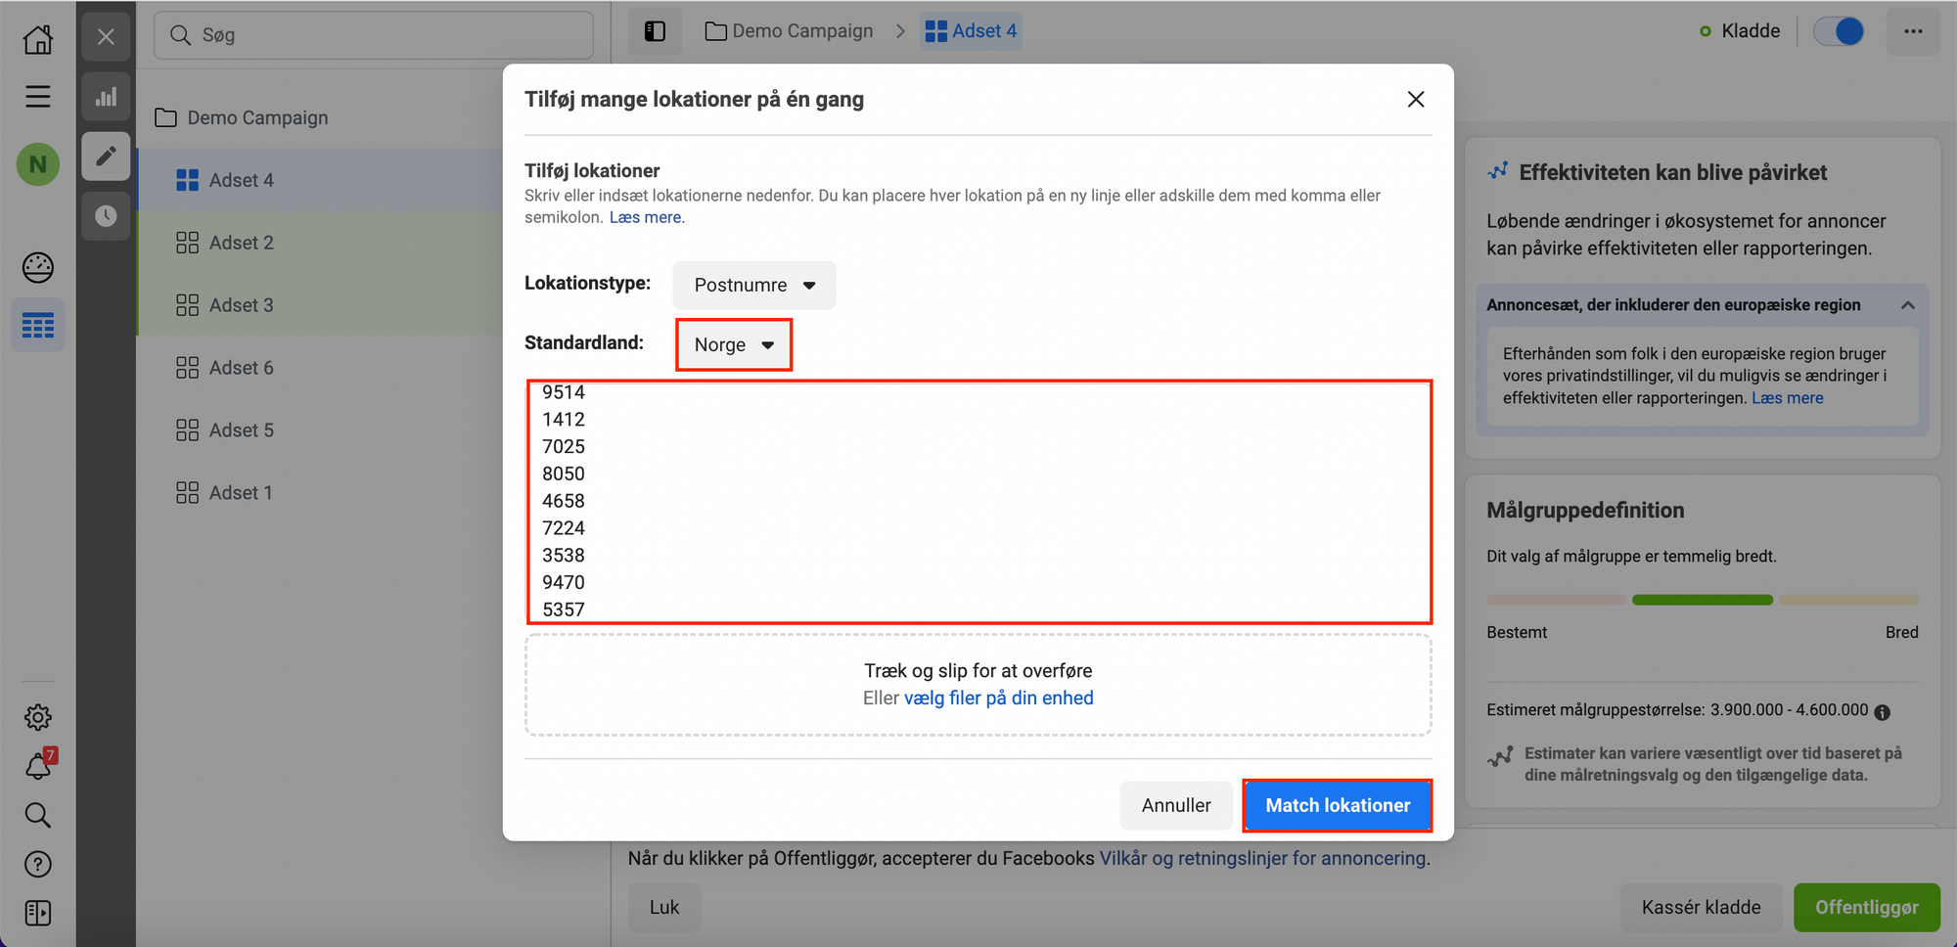Image resolution: width=1957 pixels, height=947 pixels.
Task: Click the Luk button
Action: click(664, 907)
